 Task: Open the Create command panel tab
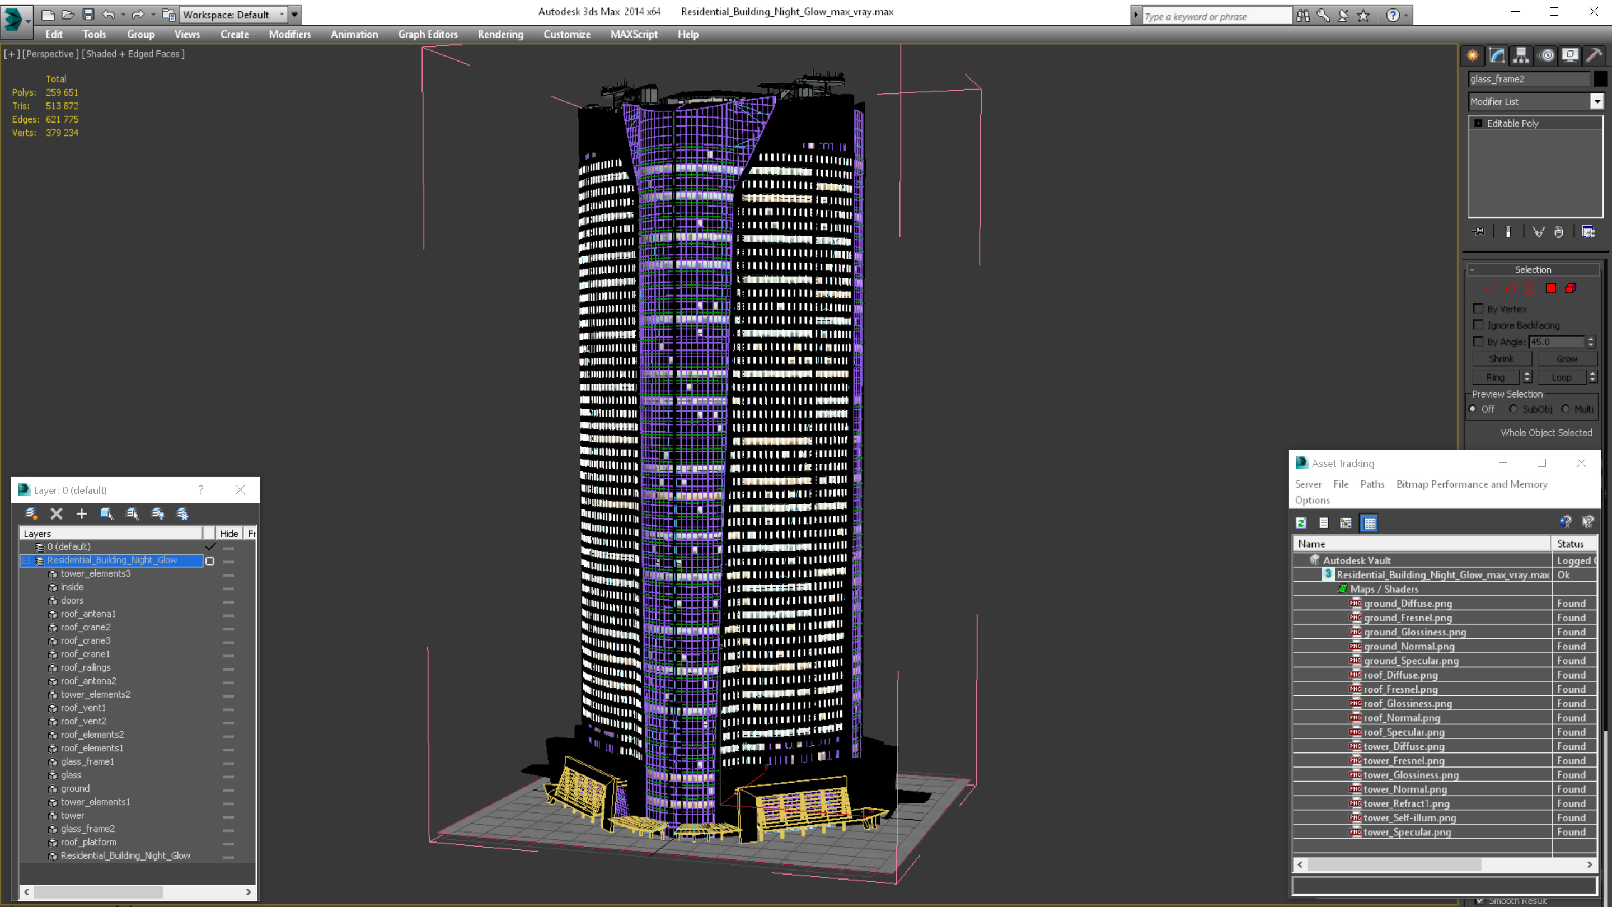[1473, 56]
